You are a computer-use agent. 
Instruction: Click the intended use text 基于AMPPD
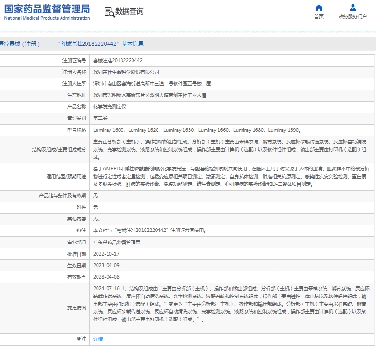(231, 176)
